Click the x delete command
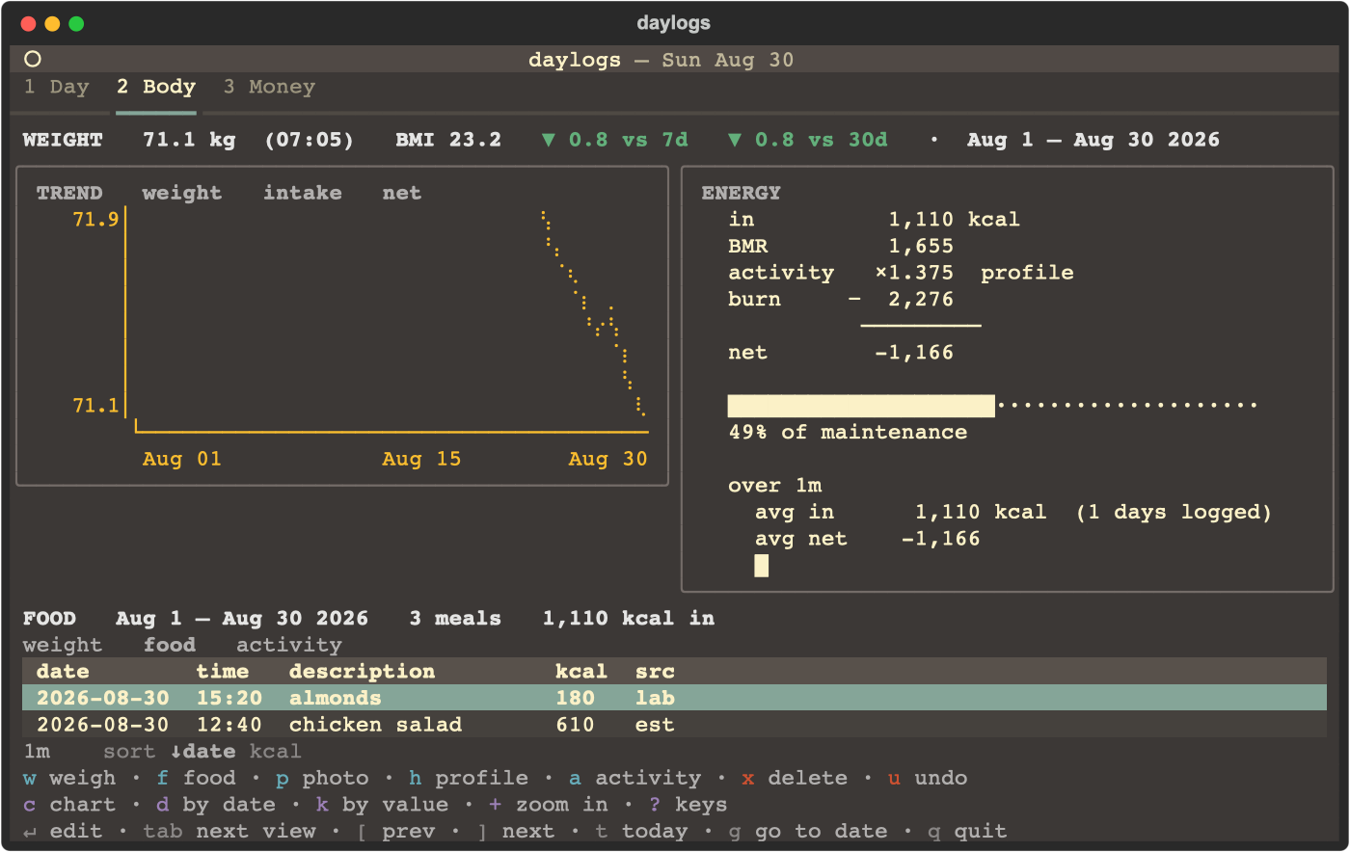 point(795,778)
